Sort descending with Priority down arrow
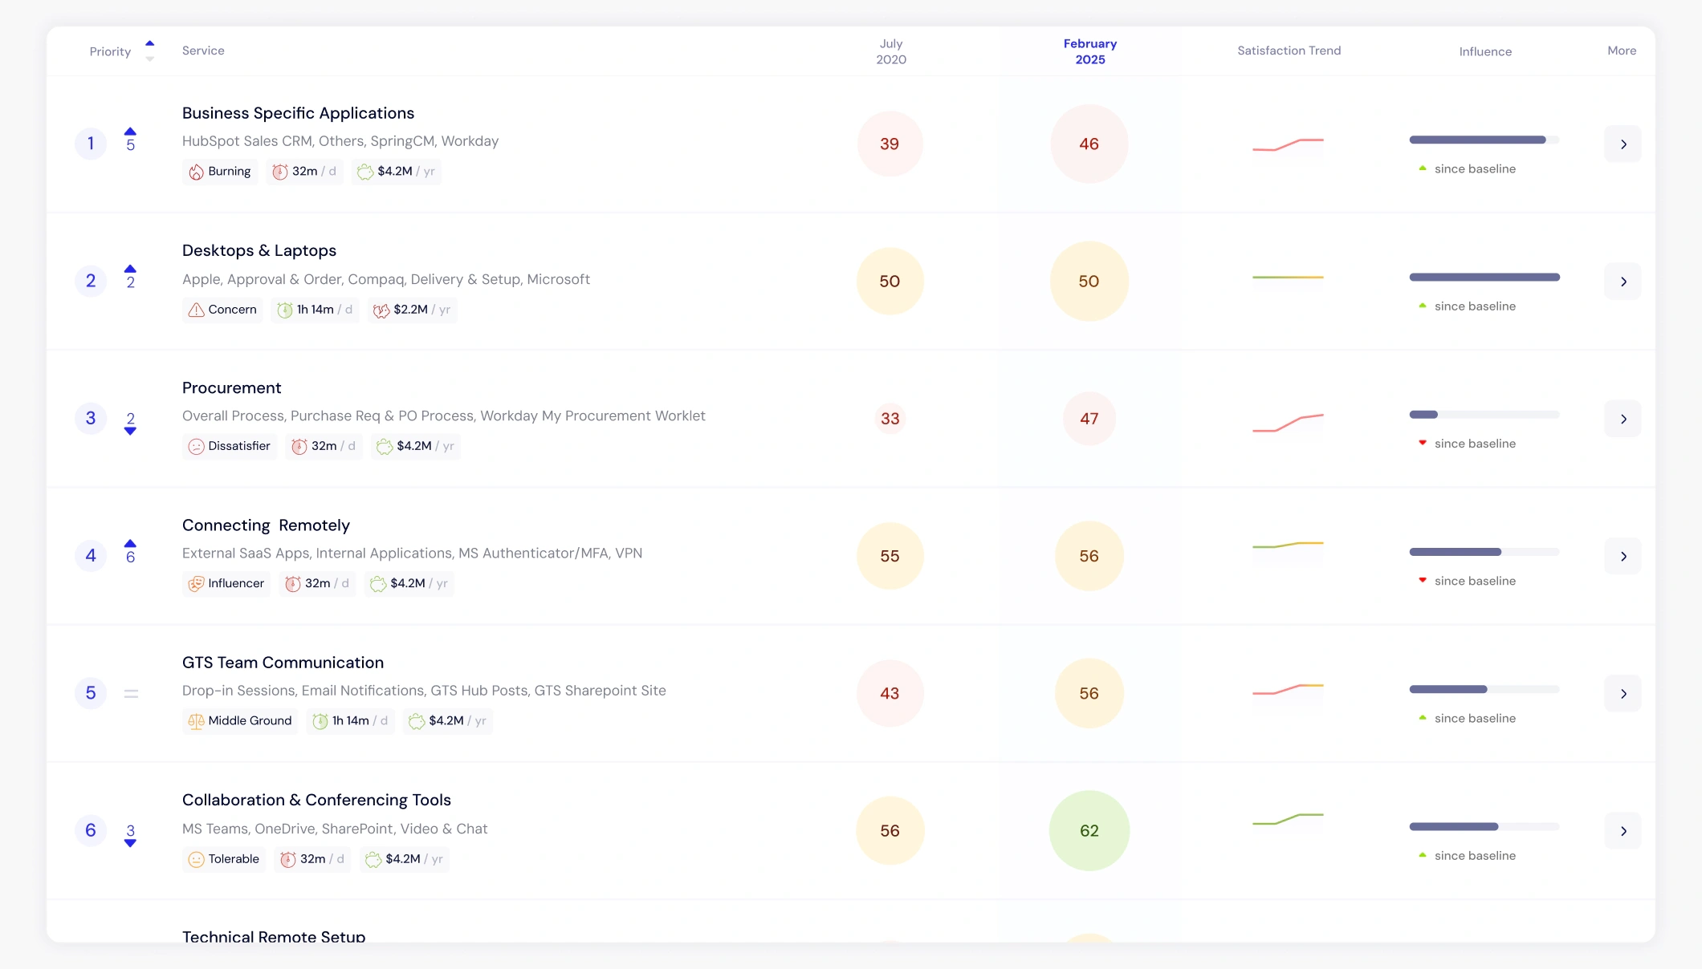Viewport: 1702px width, 969px height. pyautogui.click(x=149, y=59)
